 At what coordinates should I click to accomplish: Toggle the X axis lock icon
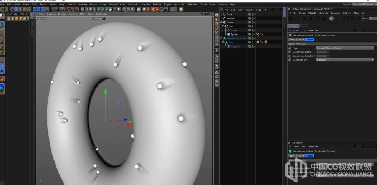tap(35, 9)
